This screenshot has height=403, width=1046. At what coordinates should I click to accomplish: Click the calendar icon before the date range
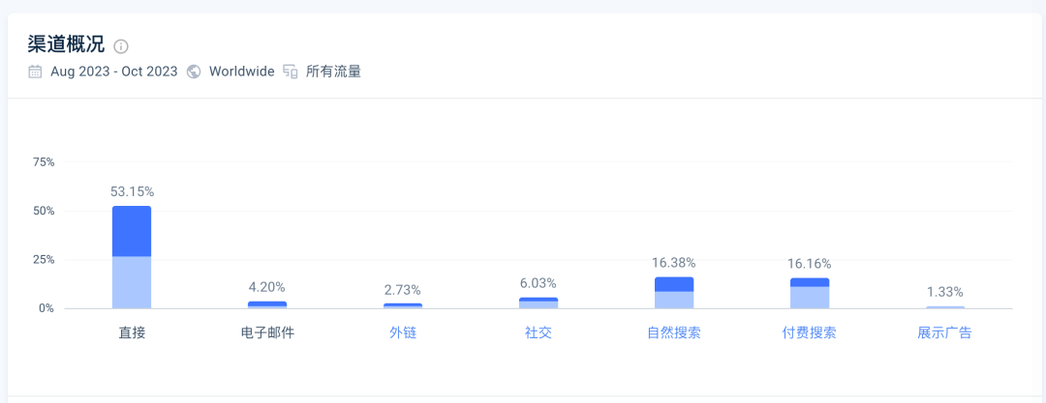35,72
